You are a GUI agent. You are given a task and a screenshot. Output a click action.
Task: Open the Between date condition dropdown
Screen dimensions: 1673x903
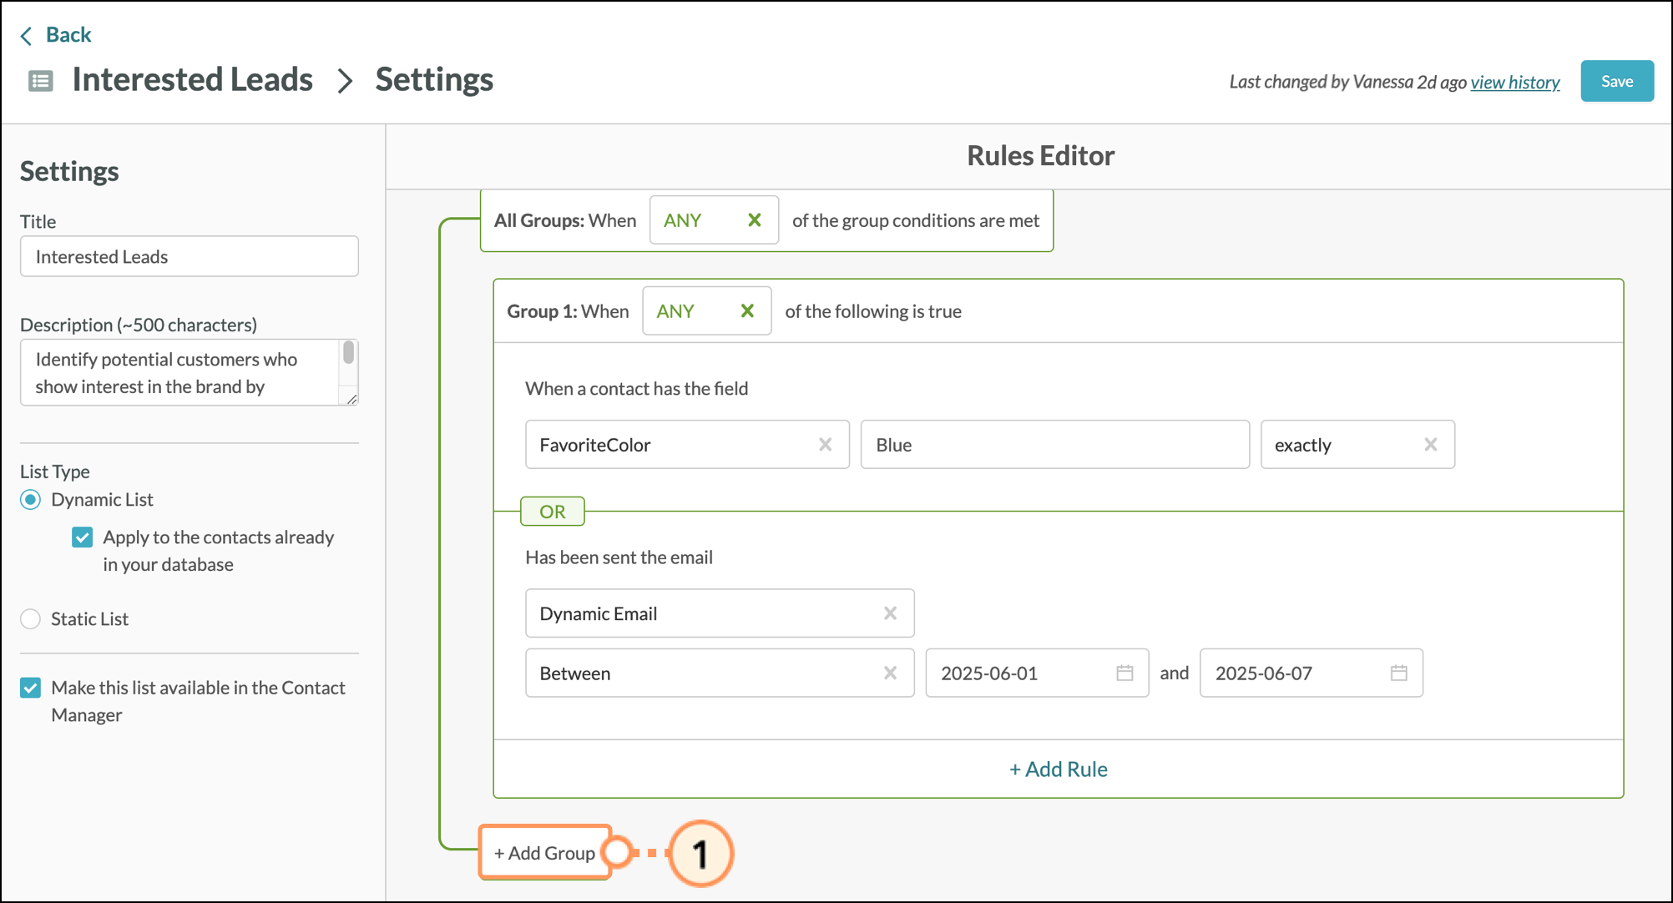coord(701,673)
